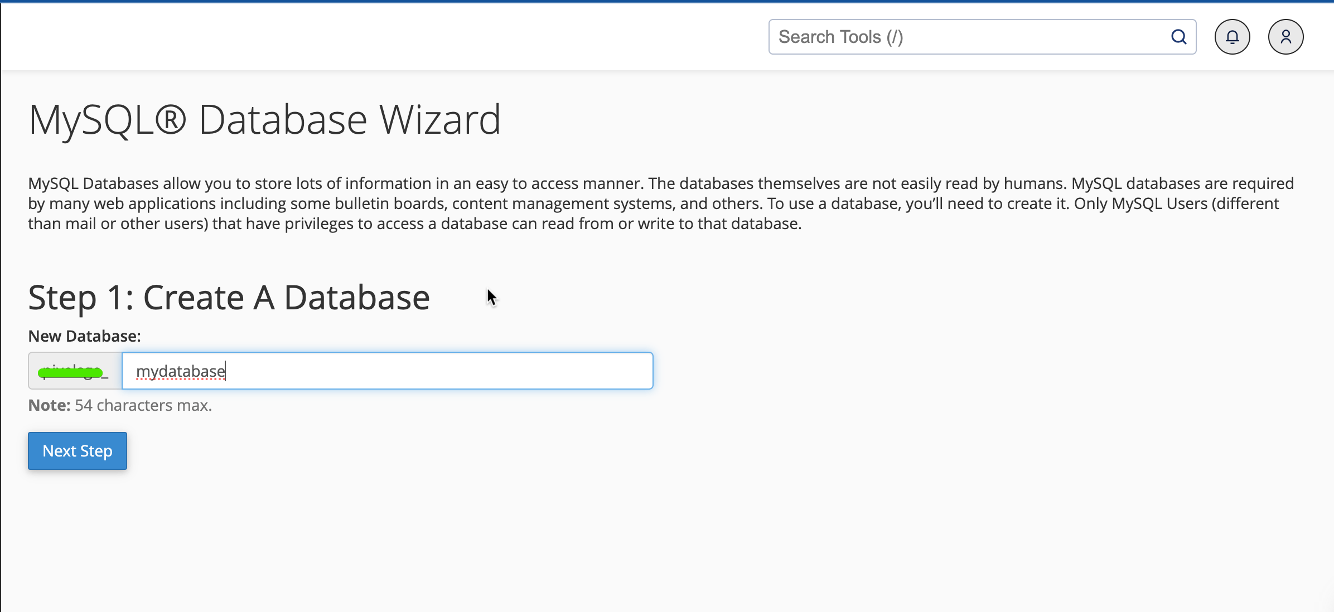Image resolution: width=1334 pixels, height=612 pixels.
Task: Click the New Database: field label
Action: click(84, 336)
